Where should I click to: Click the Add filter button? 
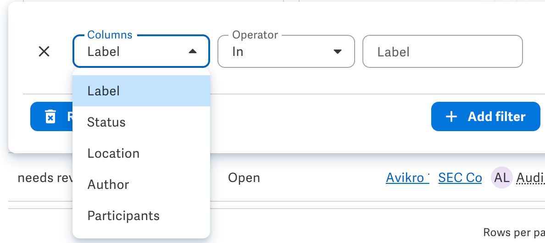click(x=485, y=116)
